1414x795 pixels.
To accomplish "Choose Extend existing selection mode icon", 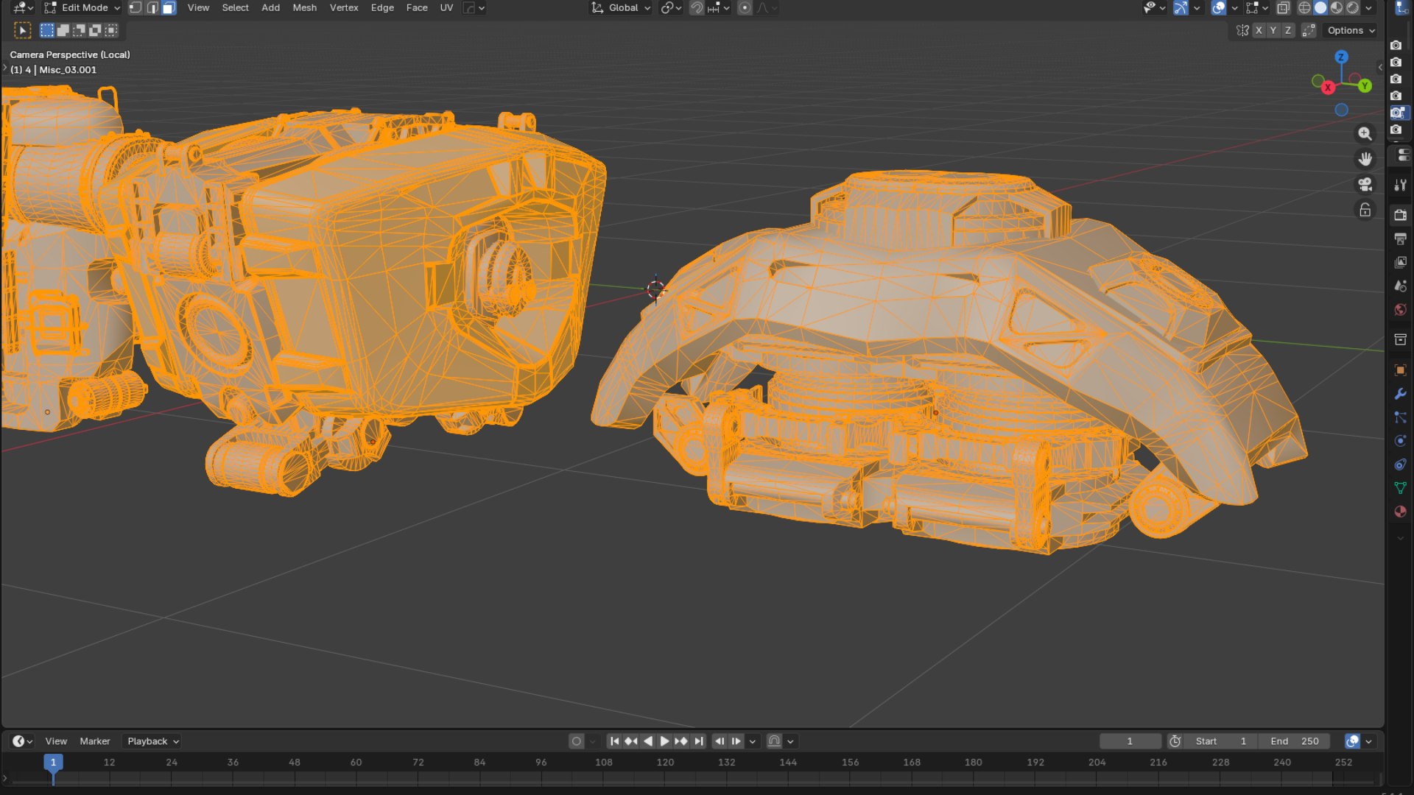I will pos(63,30).
